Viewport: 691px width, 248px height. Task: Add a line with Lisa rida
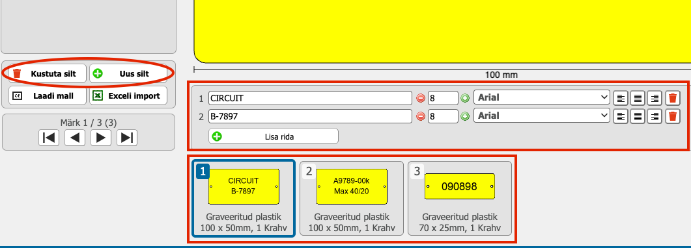(x=274, y=136)
